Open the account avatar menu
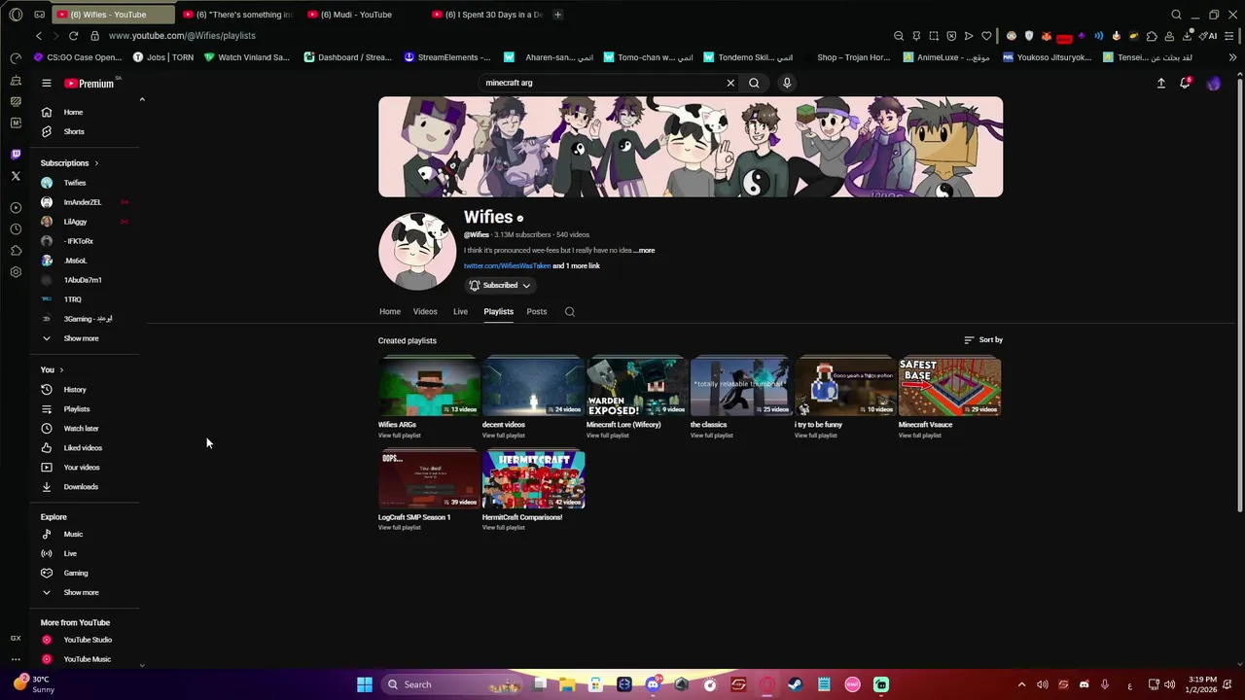The height and width of the screenshot is (700, 1245). coord(1213,84)
